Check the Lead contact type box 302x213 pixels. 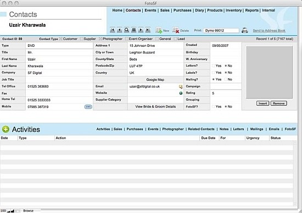[x=175, y=39]
